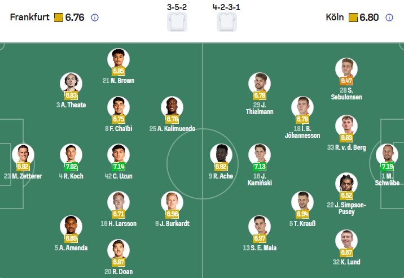Click the info icon next to Köln rating
This screenshot has width=404, height=278.
(x=389, y=18)
